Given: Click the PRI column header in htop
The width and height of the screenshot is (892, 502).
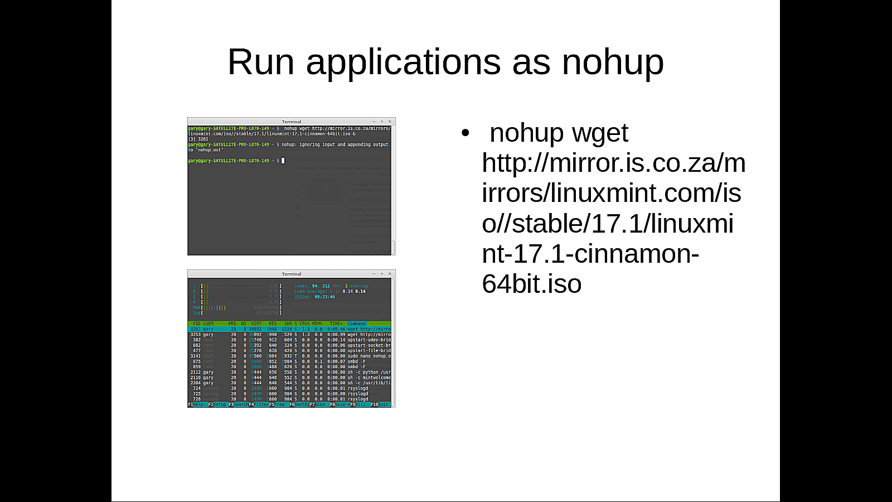Looking at the screenshot, I should click(232, 324).
